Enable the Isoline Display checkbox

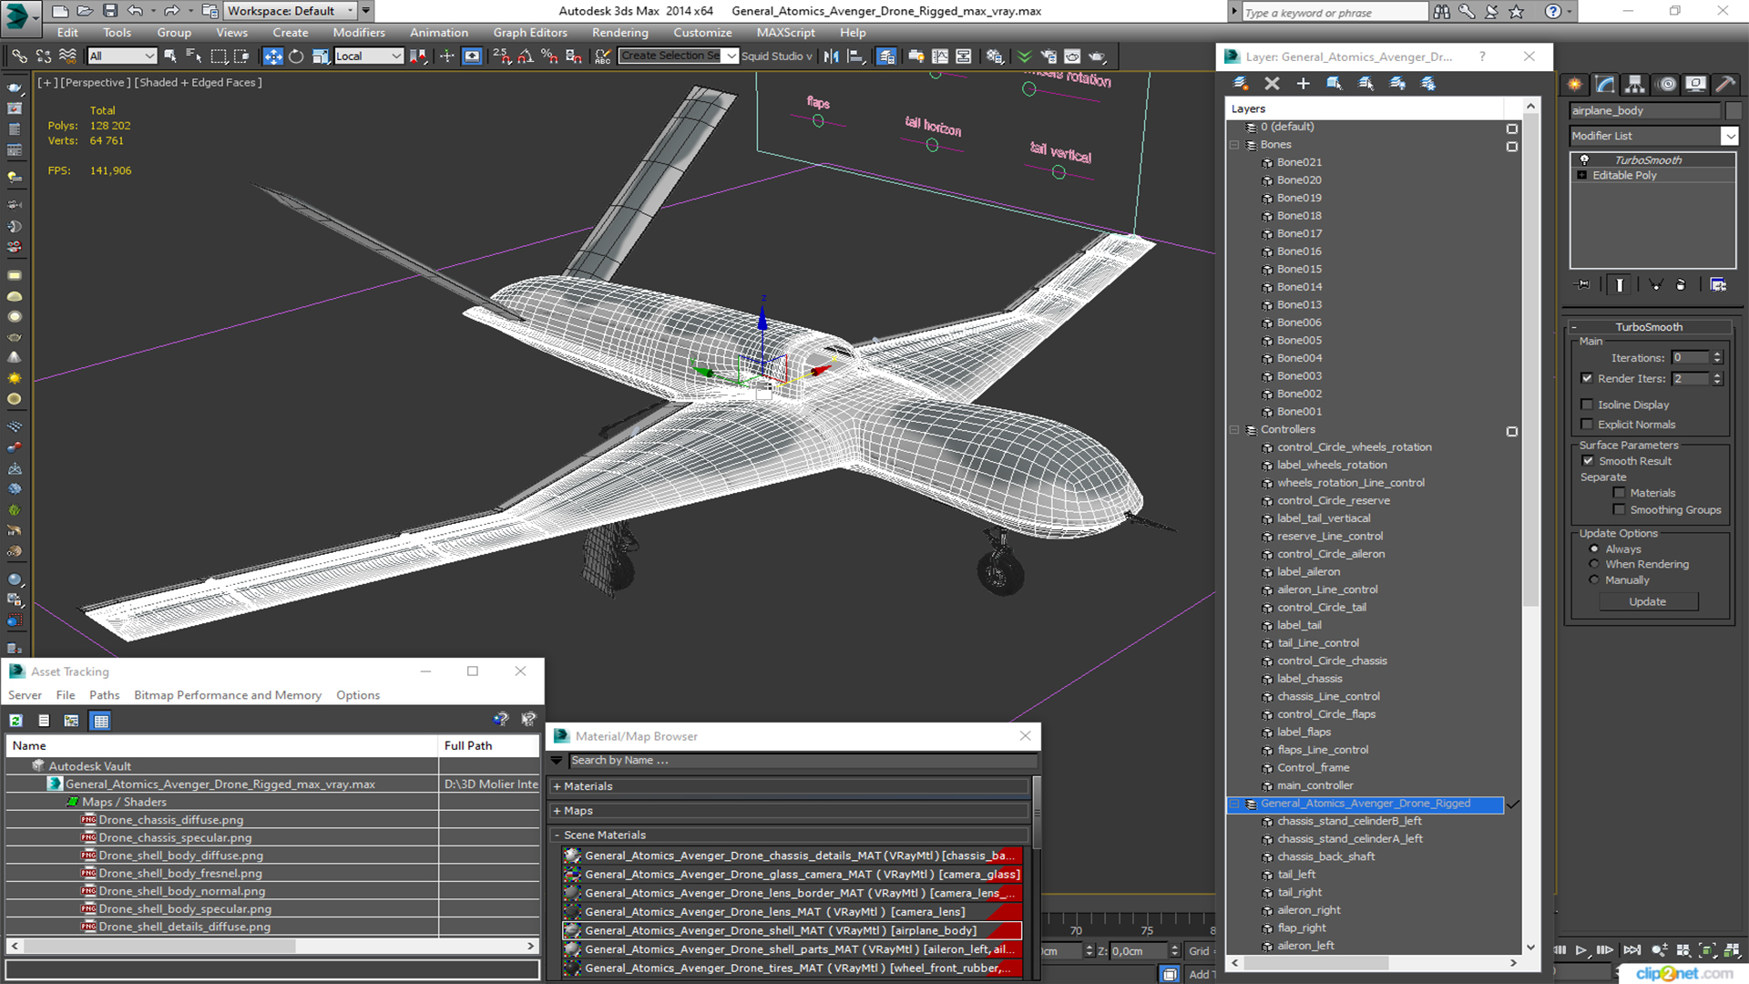(x=1587, y=405)
